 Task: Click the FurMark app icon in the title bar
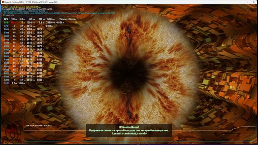pyautogui.click(x=3, y=2)
